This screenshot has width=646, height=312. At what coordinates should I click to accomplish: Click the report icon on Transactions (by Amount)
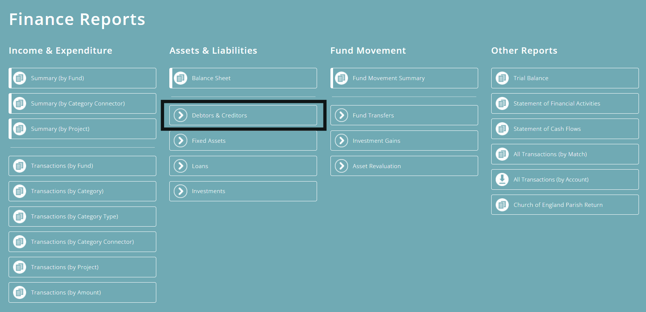pyautogui.click(x=19, y=292)
